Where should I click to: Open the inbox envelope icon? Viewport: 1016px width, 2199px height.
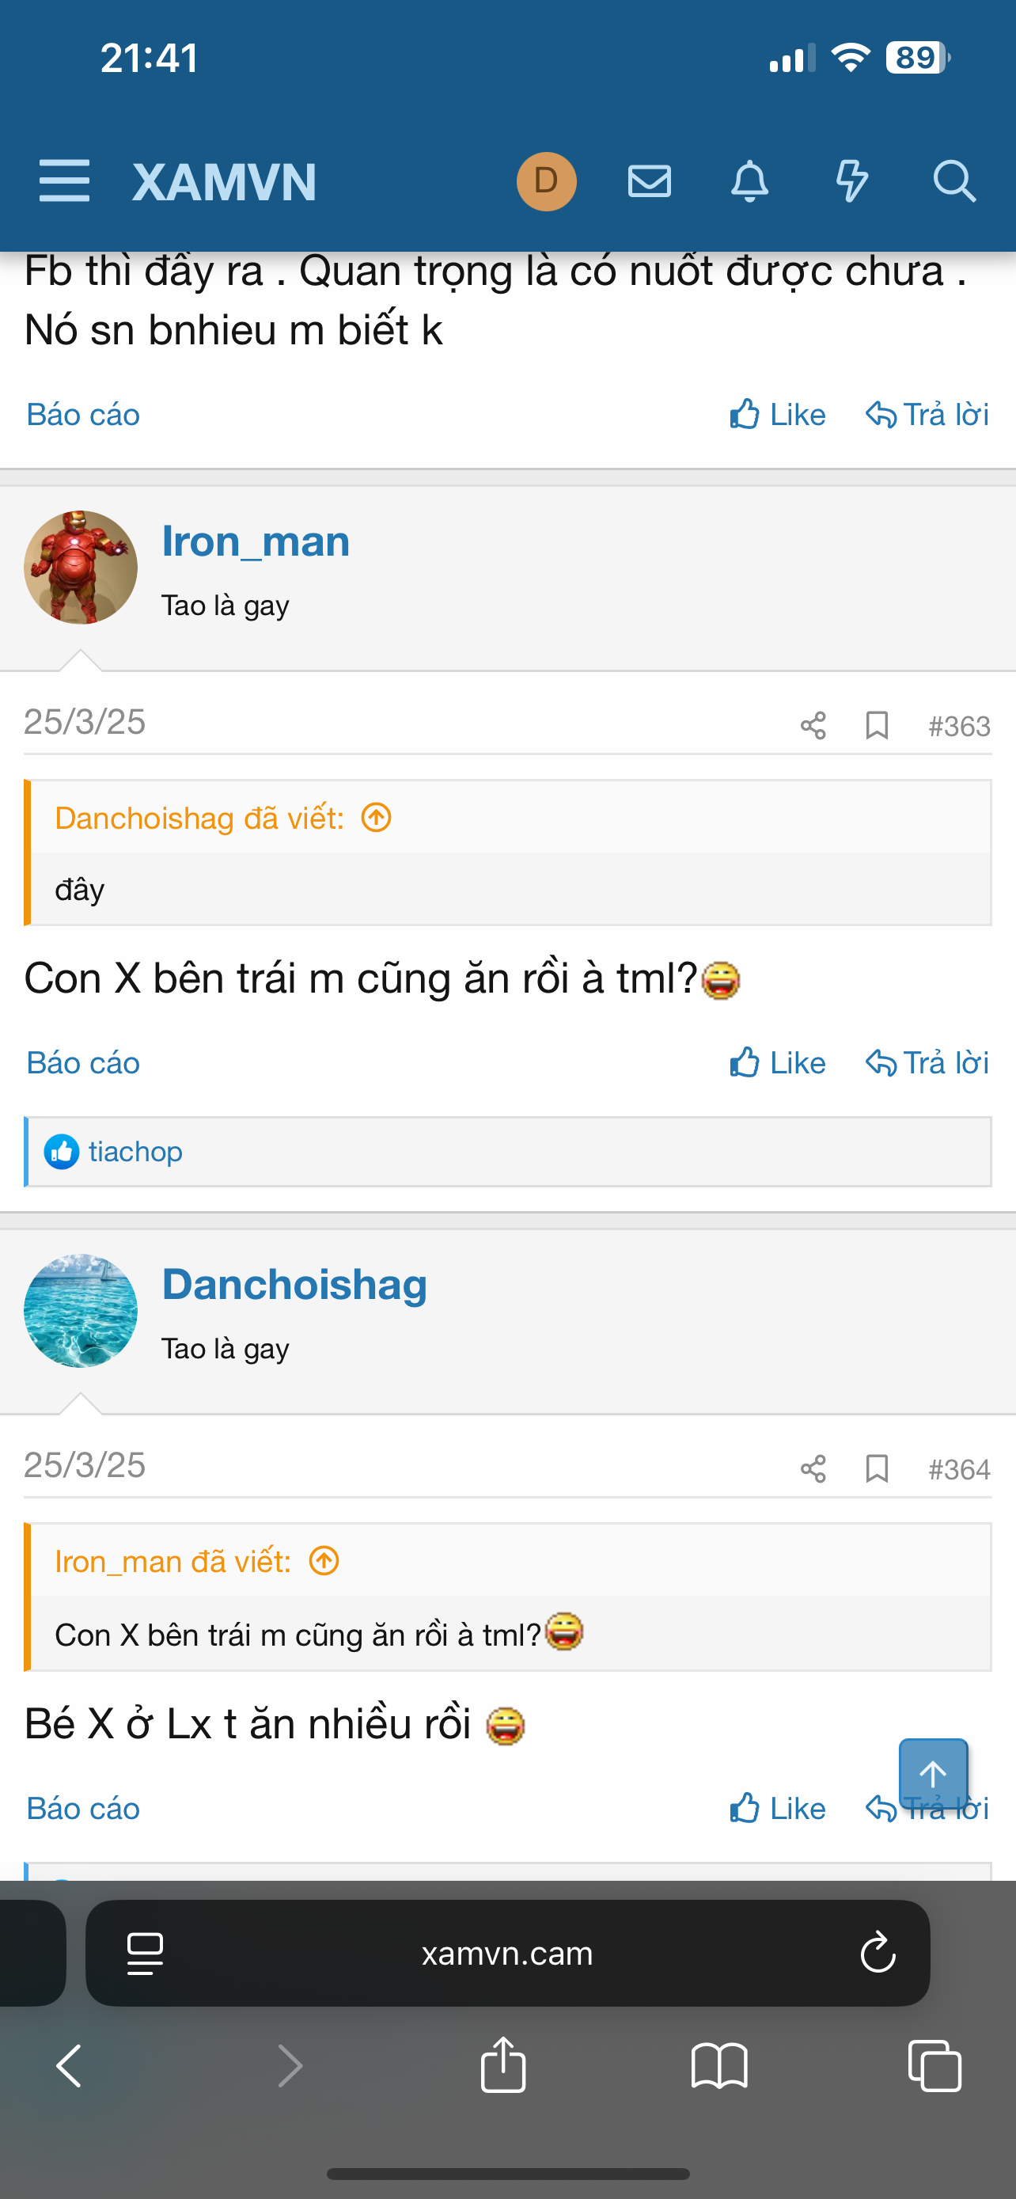[x=649, y=181]
